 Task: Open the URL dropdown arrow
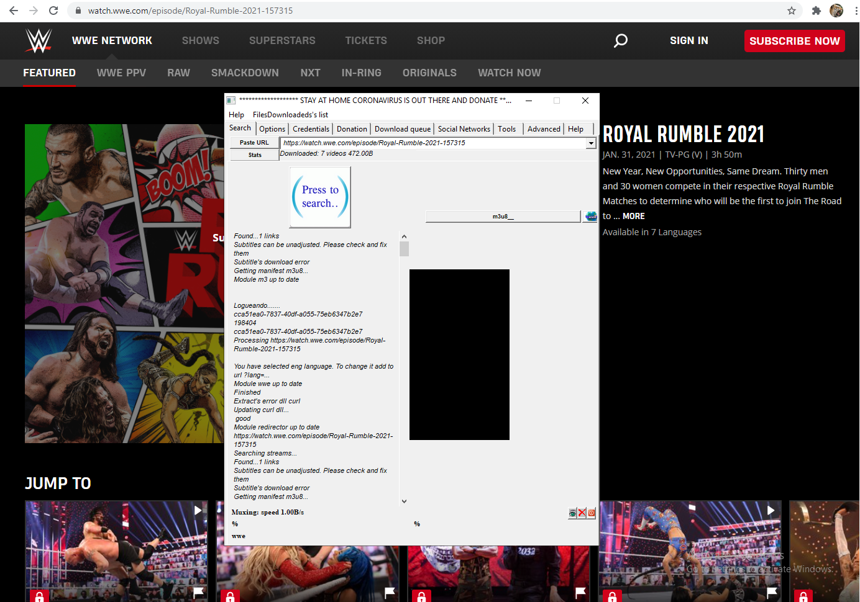(x=591, y=143)
